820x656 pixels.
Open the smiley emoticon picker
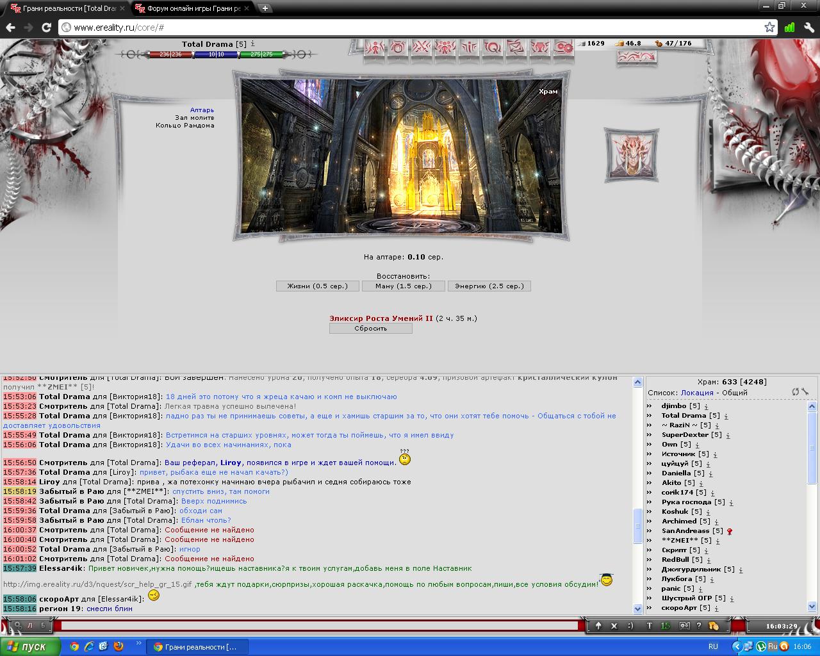pyautogui.click(x=630, y=626)
